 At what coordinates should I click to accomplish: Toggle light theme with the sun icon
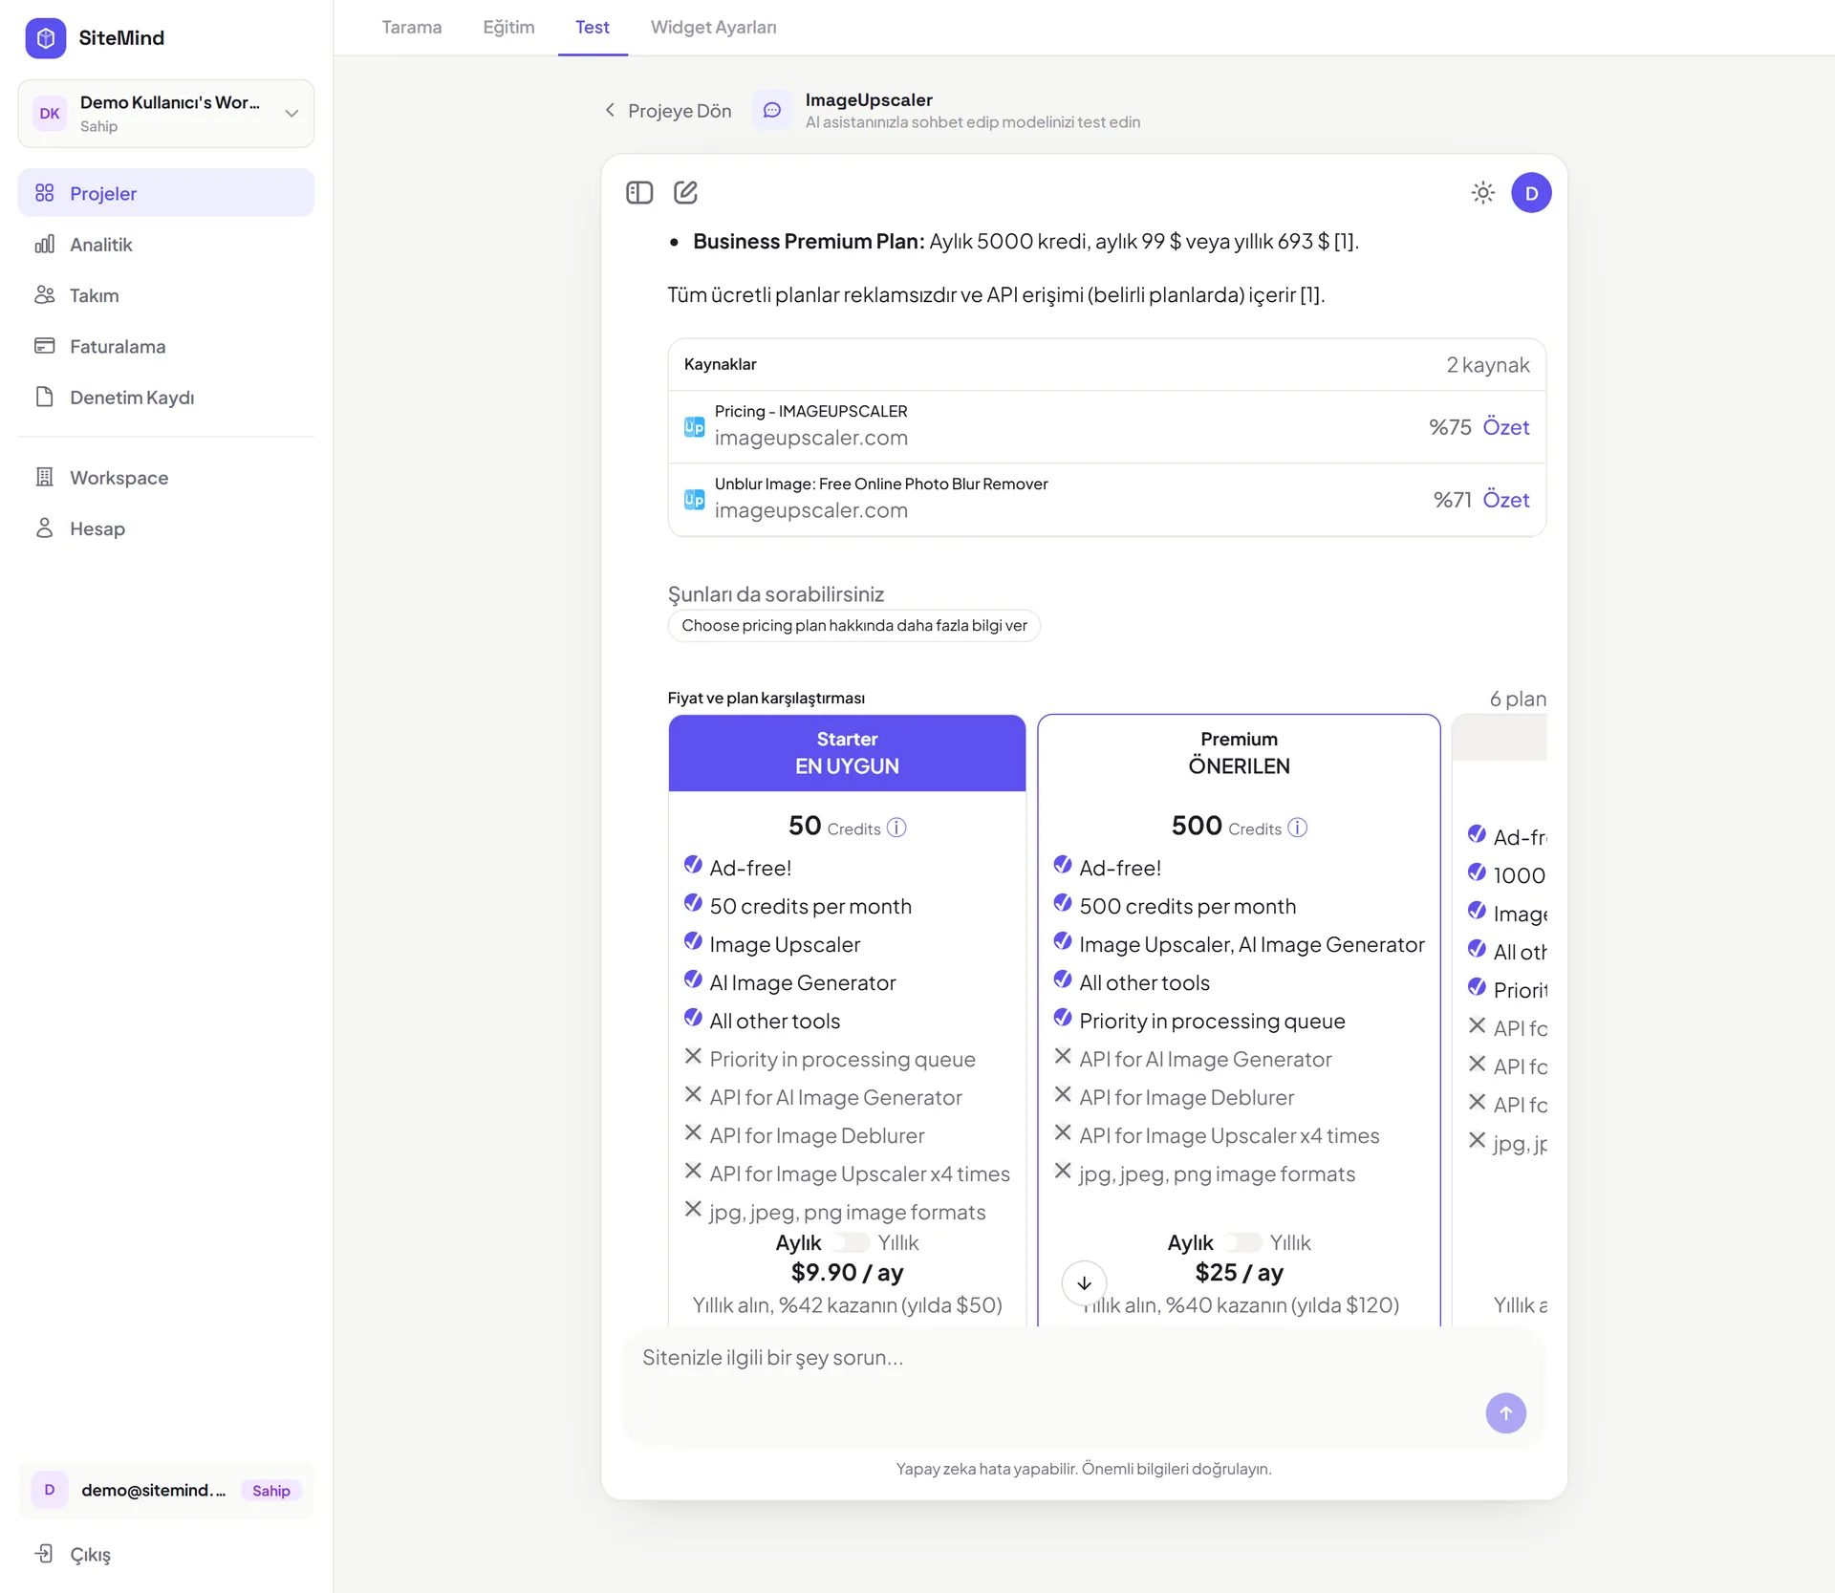(x=1483, y=193)
